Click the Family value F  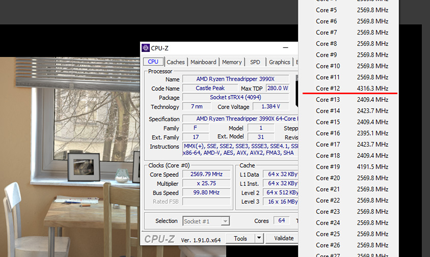[x=196, y=128]
